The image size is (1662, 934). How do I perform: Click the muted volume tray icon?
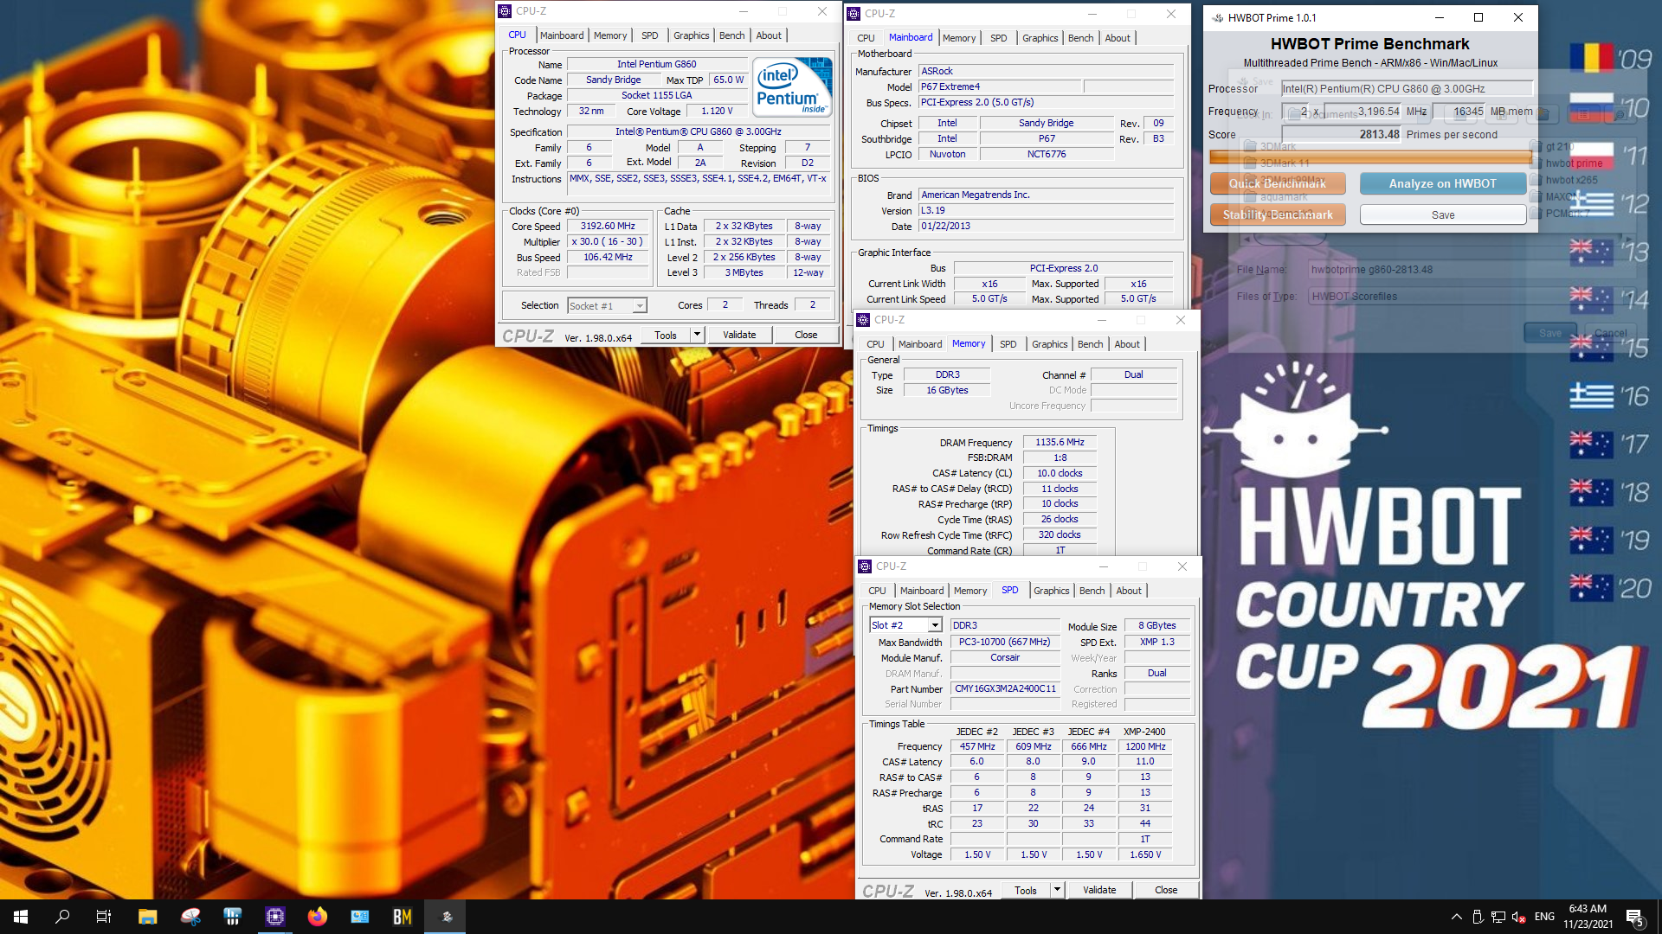coord(1520,917)
